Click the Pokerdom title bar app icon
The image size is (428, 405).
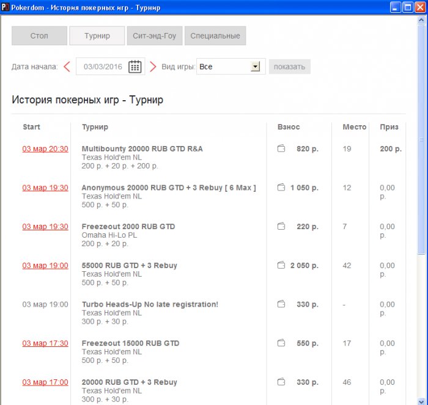(6, 7)
